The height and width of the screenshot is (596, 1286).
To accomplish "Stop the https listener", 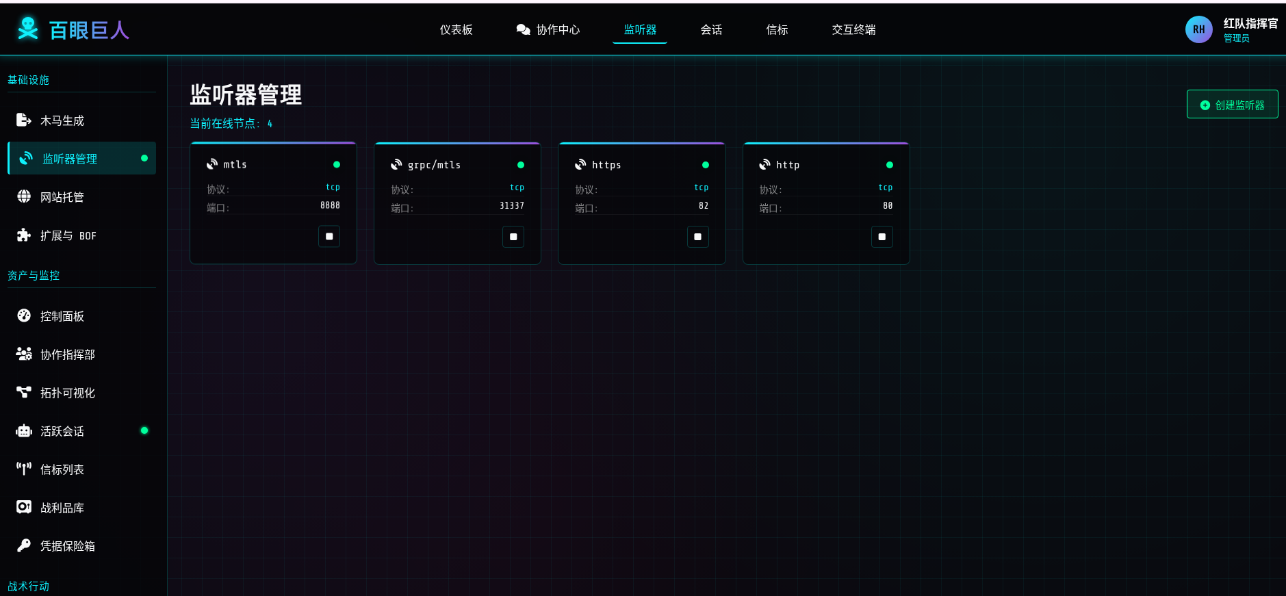I will point(697,237).
